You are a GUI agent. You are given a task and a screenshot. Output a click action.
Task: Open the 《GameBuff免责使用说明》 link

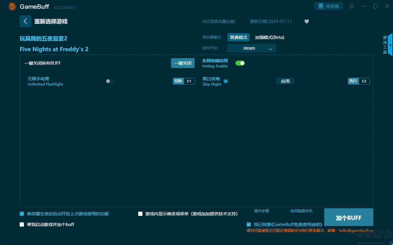[297, 224]
